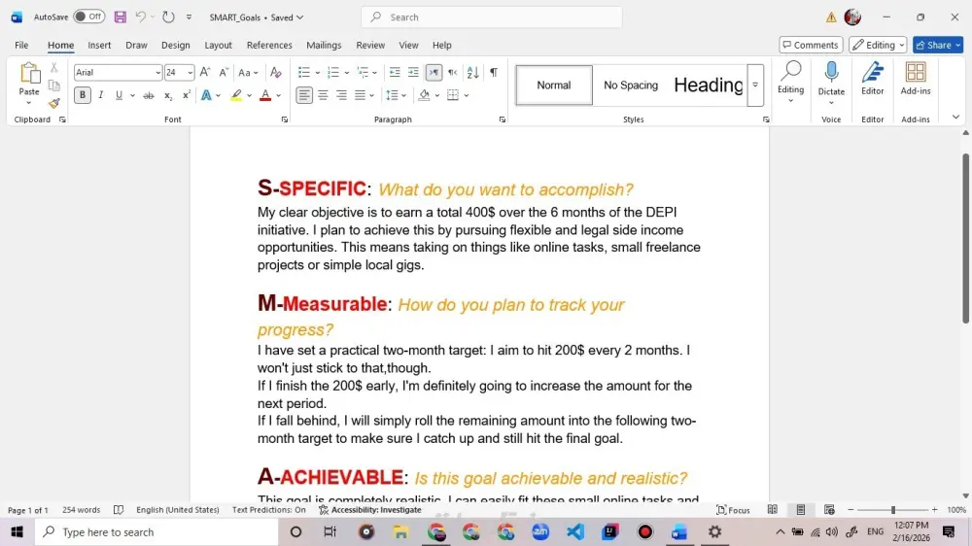Toggle Strikethrough formatting

click(148, 95)
